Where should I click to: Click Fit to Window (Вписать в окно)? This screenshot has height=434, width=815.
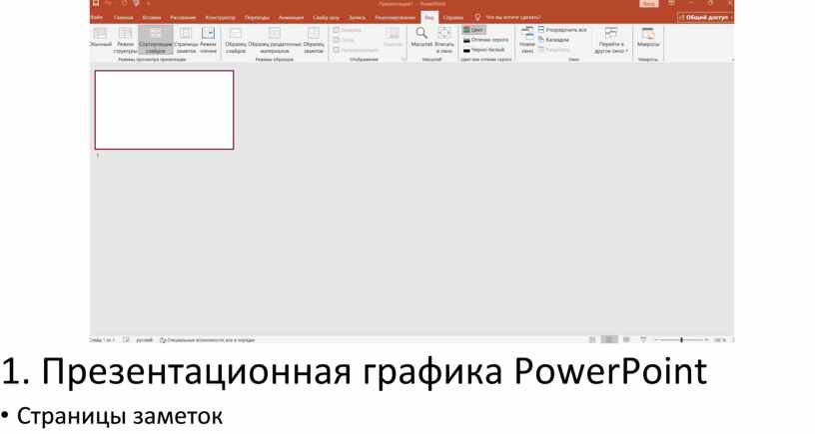pos(444,39)
